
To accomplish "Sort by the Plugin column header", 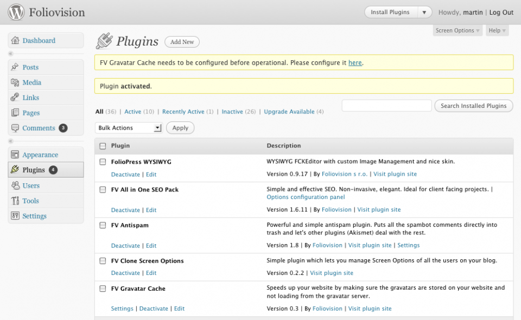I will point(120,145).
